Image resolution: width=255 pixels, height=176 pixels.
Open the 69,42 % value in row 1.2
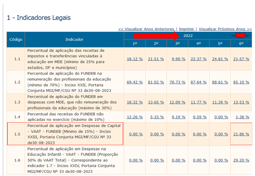(x=134, y=82)
